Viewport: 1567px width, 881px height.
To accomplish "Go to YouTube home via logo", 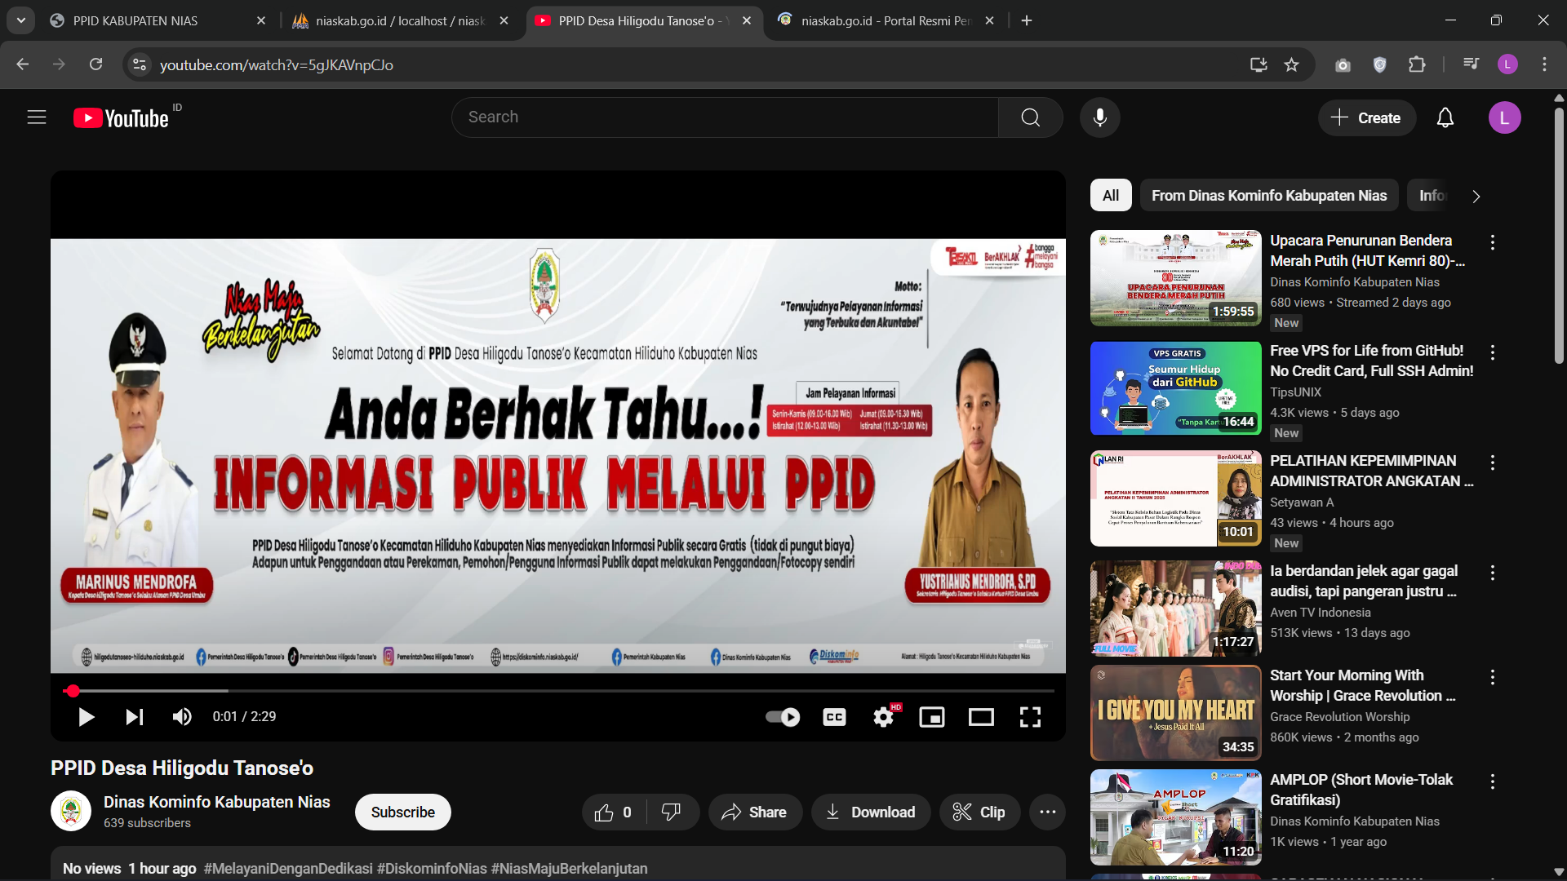I will click(x=121, y=118).
